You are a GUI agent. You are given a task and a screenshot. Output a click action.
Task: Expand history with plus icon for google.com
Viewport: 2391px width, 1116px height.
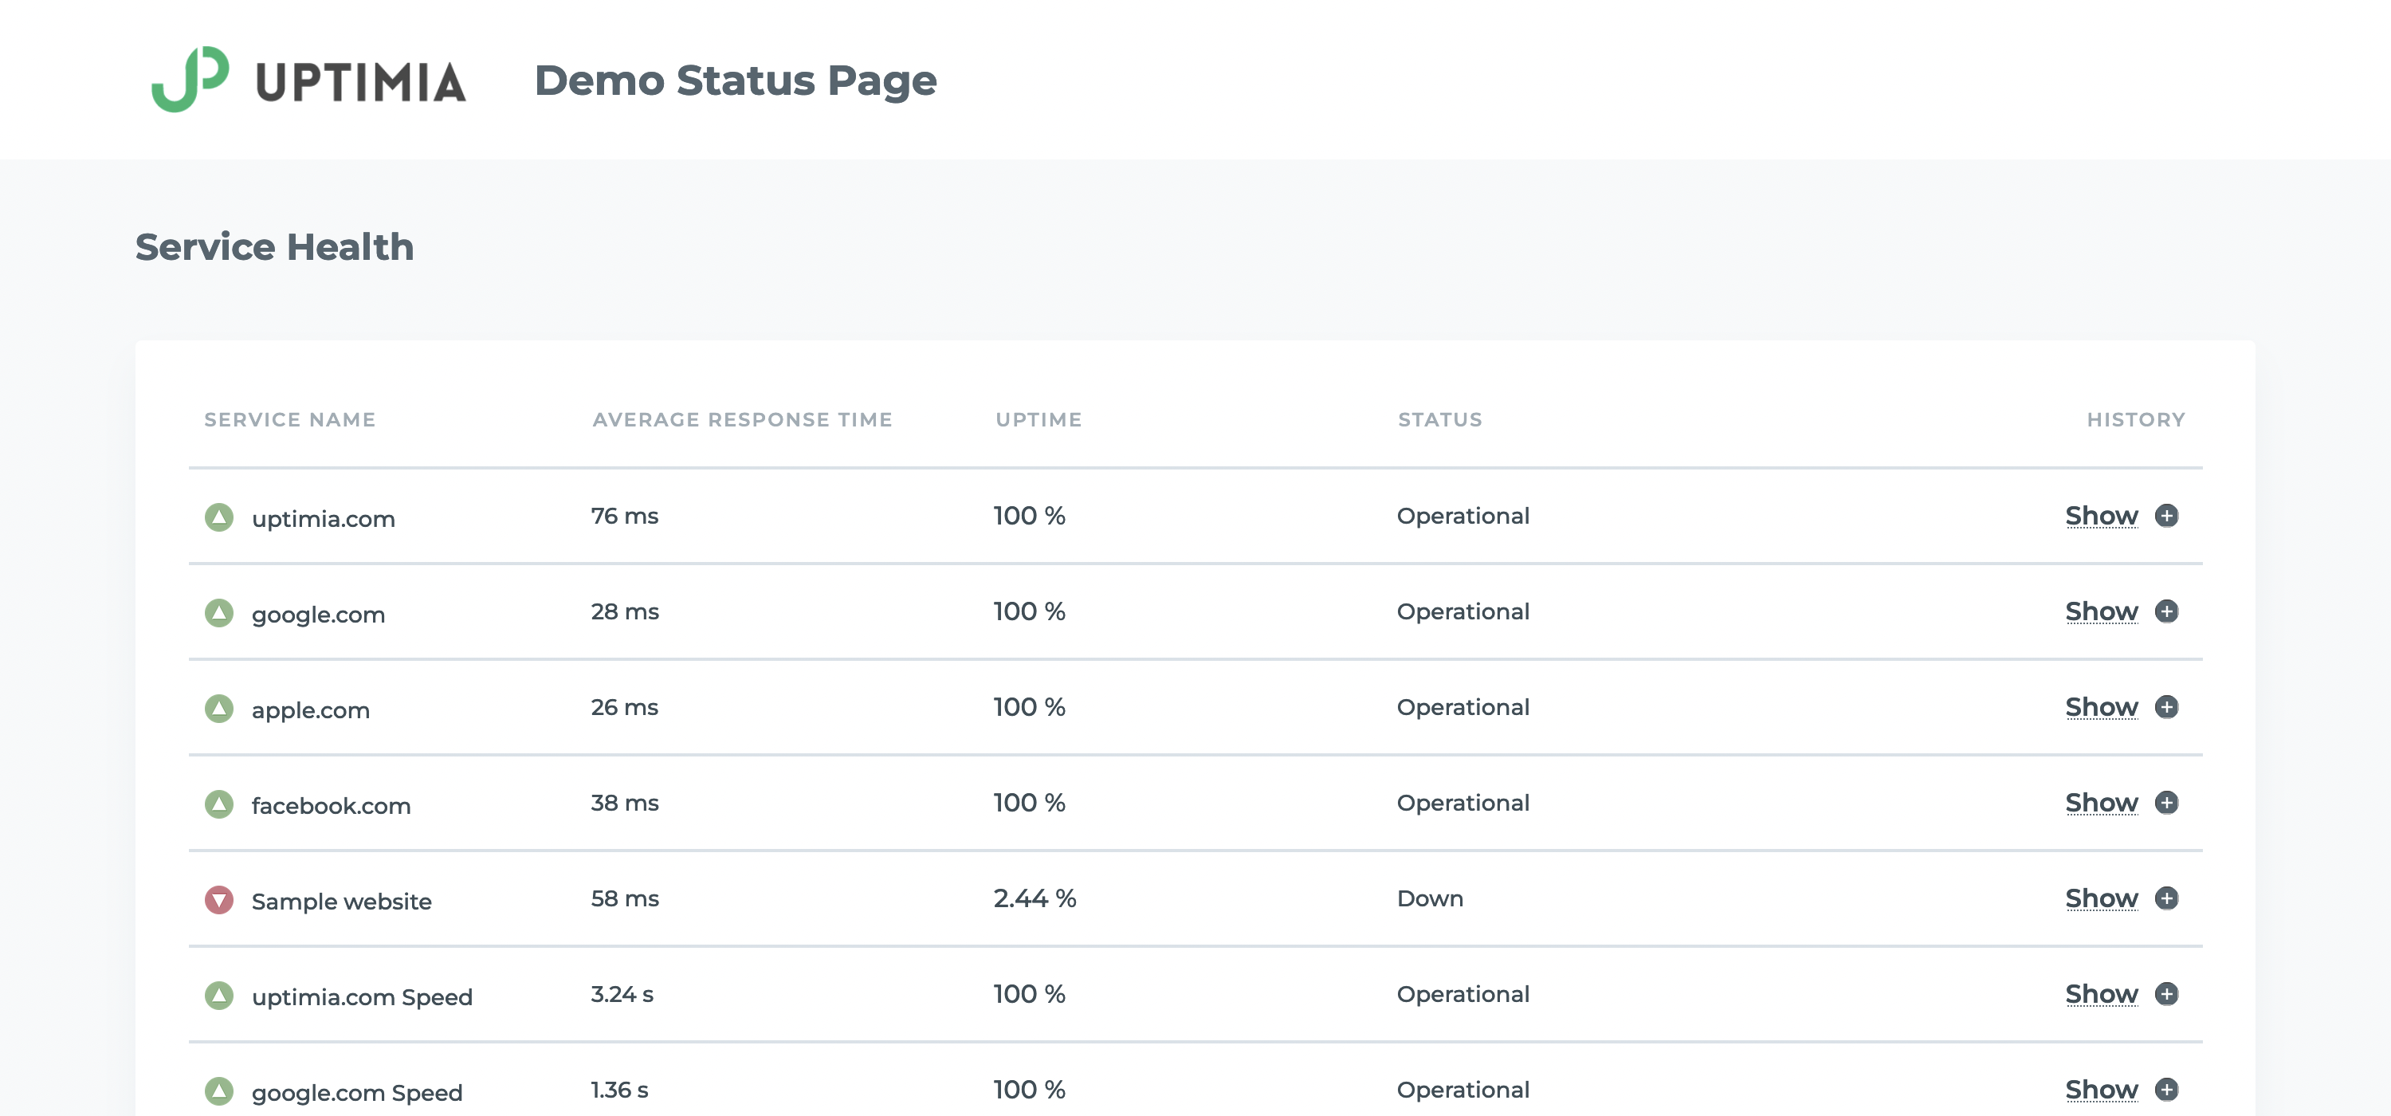[2166, 611]
